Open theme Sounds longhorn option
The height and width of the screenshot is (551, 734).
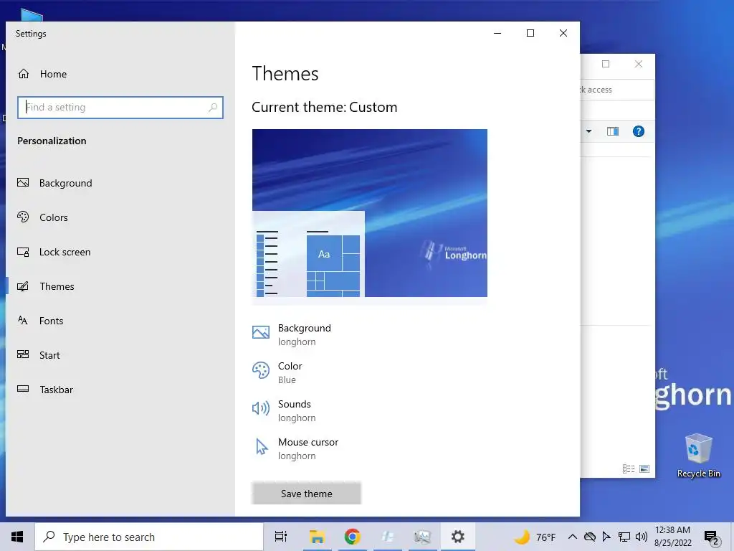tap(284, 410)
